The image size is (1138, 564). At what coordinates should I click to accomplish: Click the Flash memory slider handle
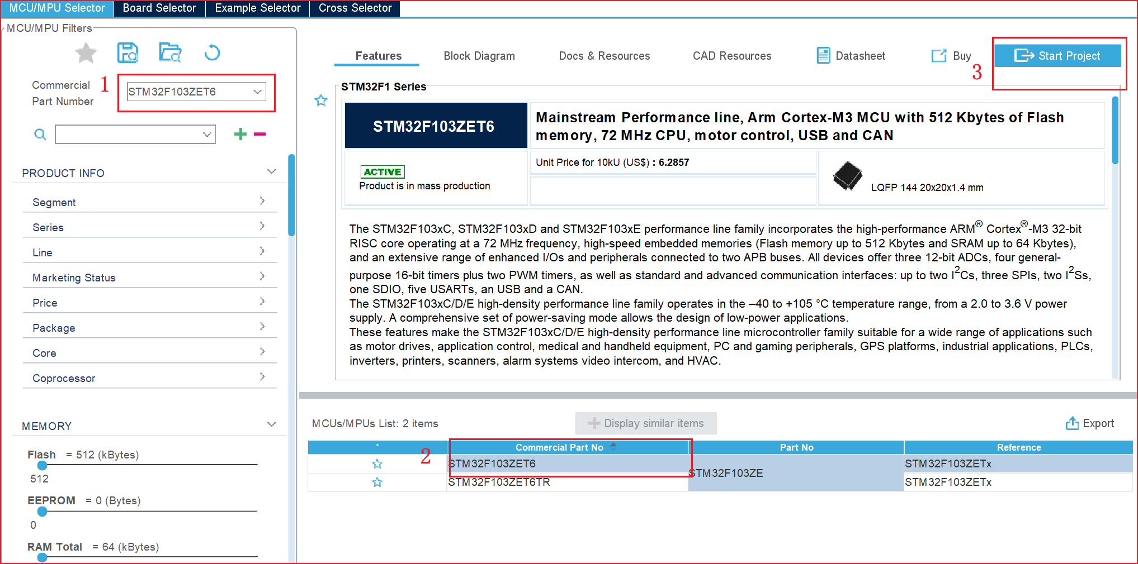coord(42,466)
